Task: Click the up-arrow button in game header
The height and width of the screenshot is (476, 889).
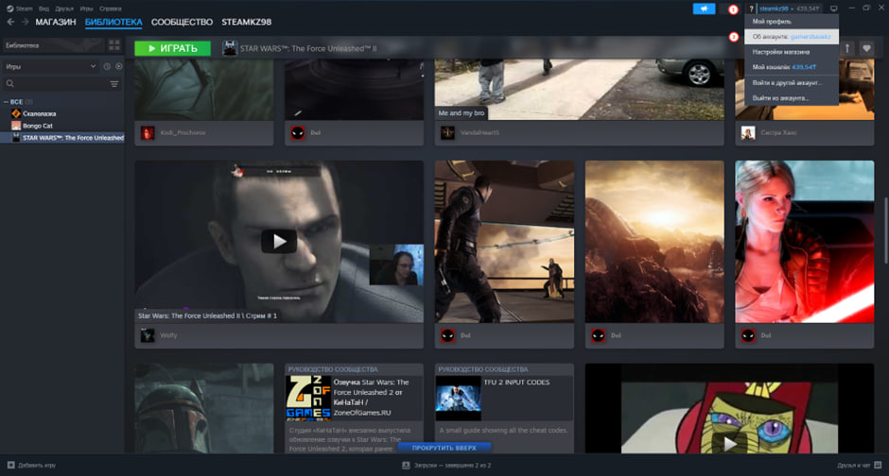Action: click(x=847, y=49)
